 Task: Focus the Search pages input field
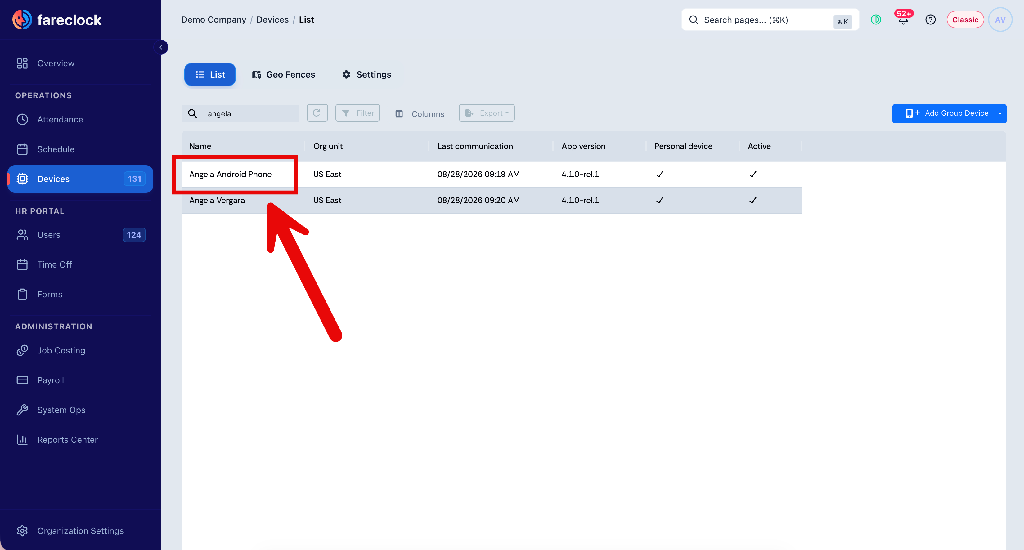[x=770, y=20]
